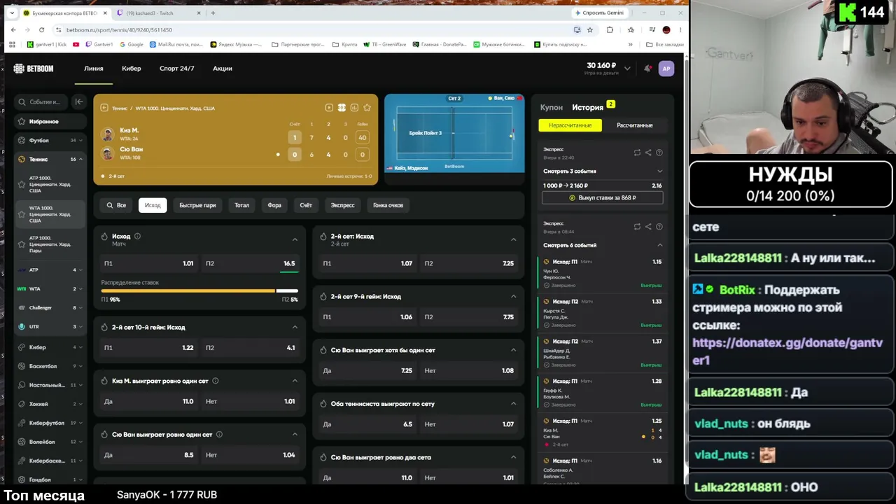Favorite the ATP 1000 Цинциннати Хард tournament
The height and width of the screenshot is (504, 896).
(22, 184)
